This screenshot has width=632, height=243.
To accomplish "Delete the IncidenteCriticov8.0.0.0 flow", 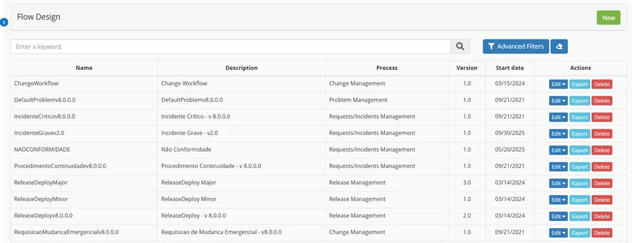I will [x=602, y=117].
